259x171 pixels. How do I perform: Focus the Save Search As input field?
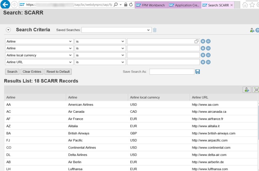click(172, 72)
